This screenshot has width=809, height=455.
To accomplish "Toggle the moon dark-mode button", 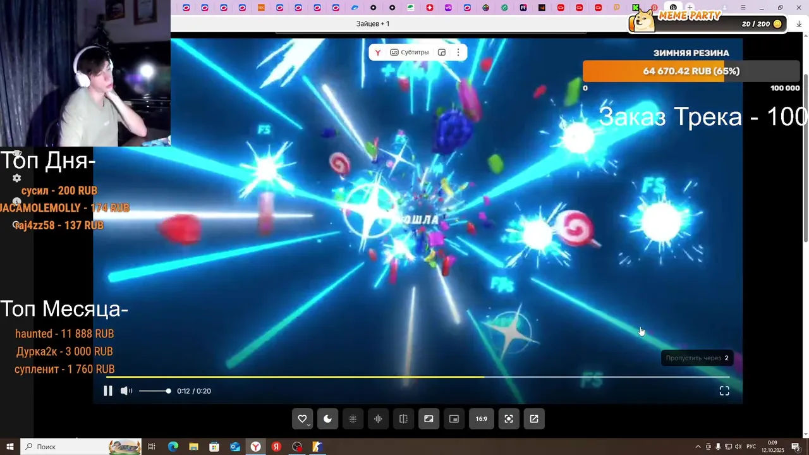I will tap(327, 418).
